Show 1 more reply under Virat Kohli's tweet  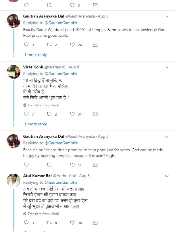click(35, 124)
